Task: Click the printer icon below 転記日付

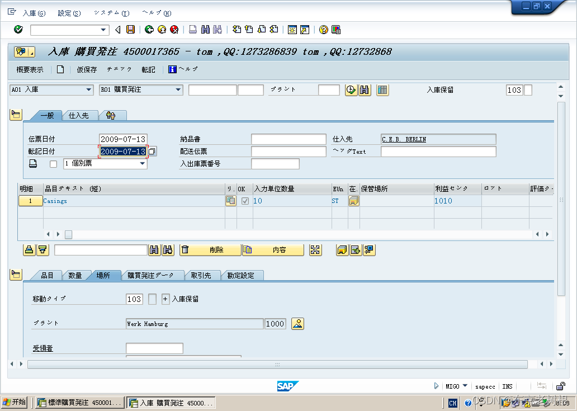Action: (33, 163)
